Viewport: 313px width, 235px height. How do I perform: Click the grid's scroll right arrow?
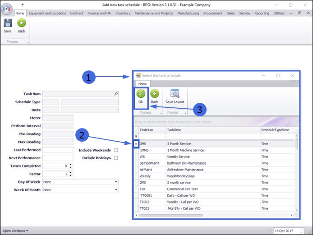pos(291,215)
